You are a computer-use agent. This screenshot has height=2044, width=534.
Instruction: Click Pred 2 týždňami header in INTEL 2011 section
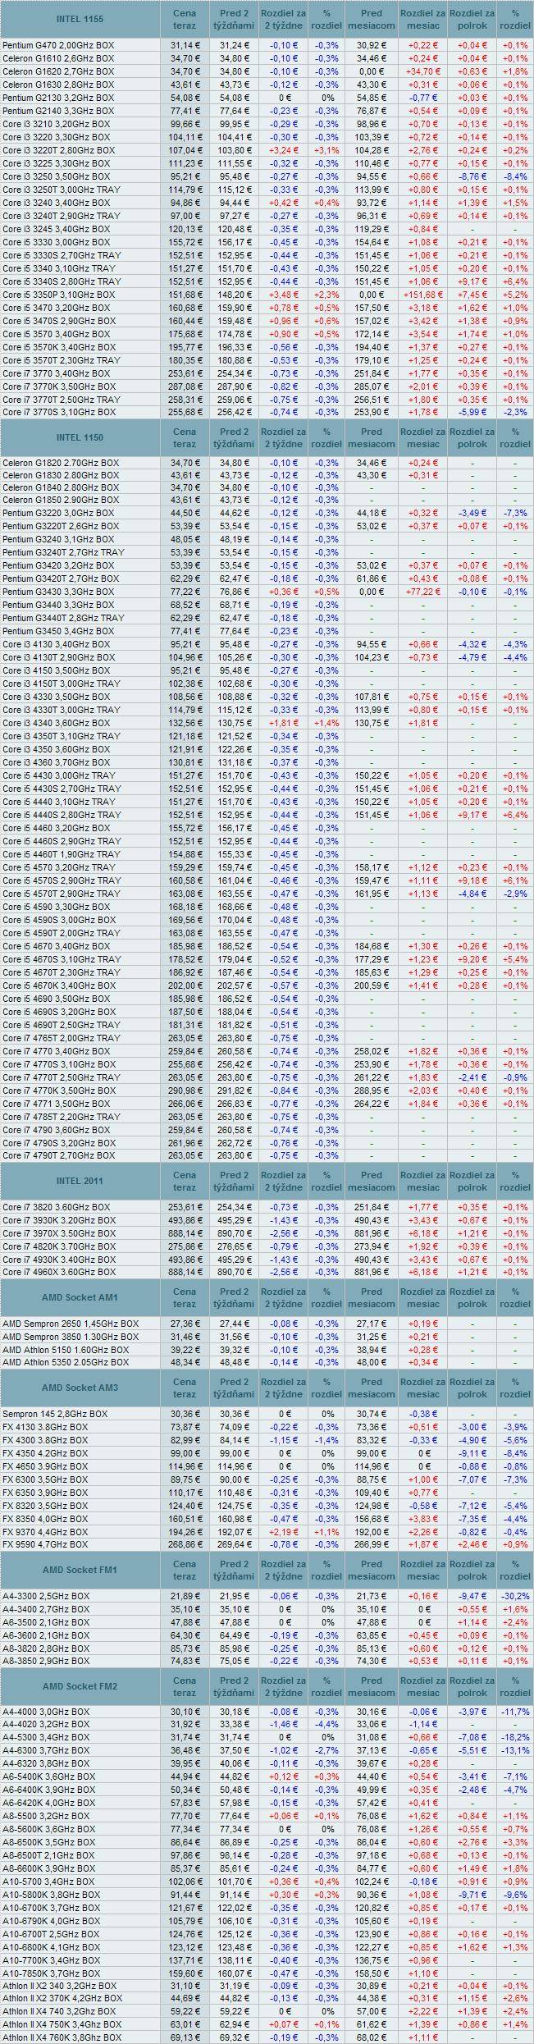click(x=234, y=1181)
